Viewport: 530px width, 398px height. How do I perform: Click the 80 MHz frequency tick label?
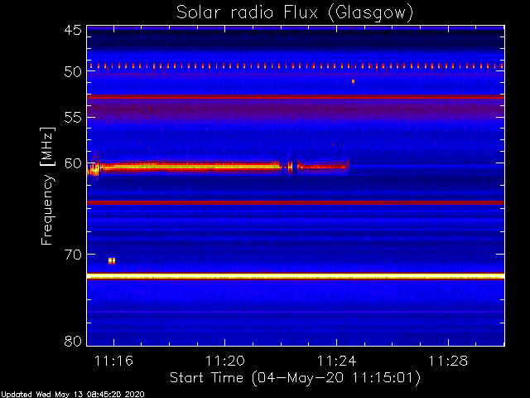pos(73,341)
